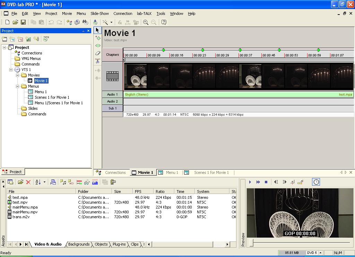Screen dimensions: 355x257
Task: Click the New project icon
Action: tap(7, 22)
